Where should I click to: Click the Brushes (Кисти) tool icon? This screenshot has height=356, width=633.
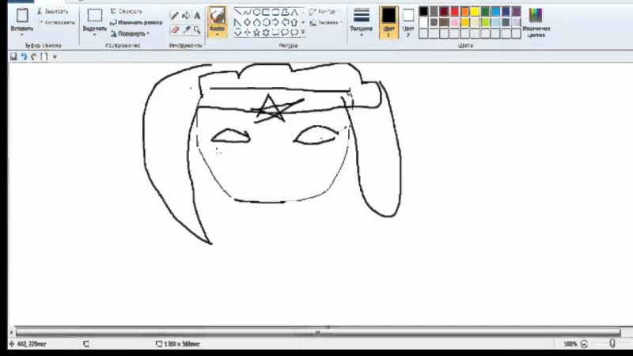point(217,16)
